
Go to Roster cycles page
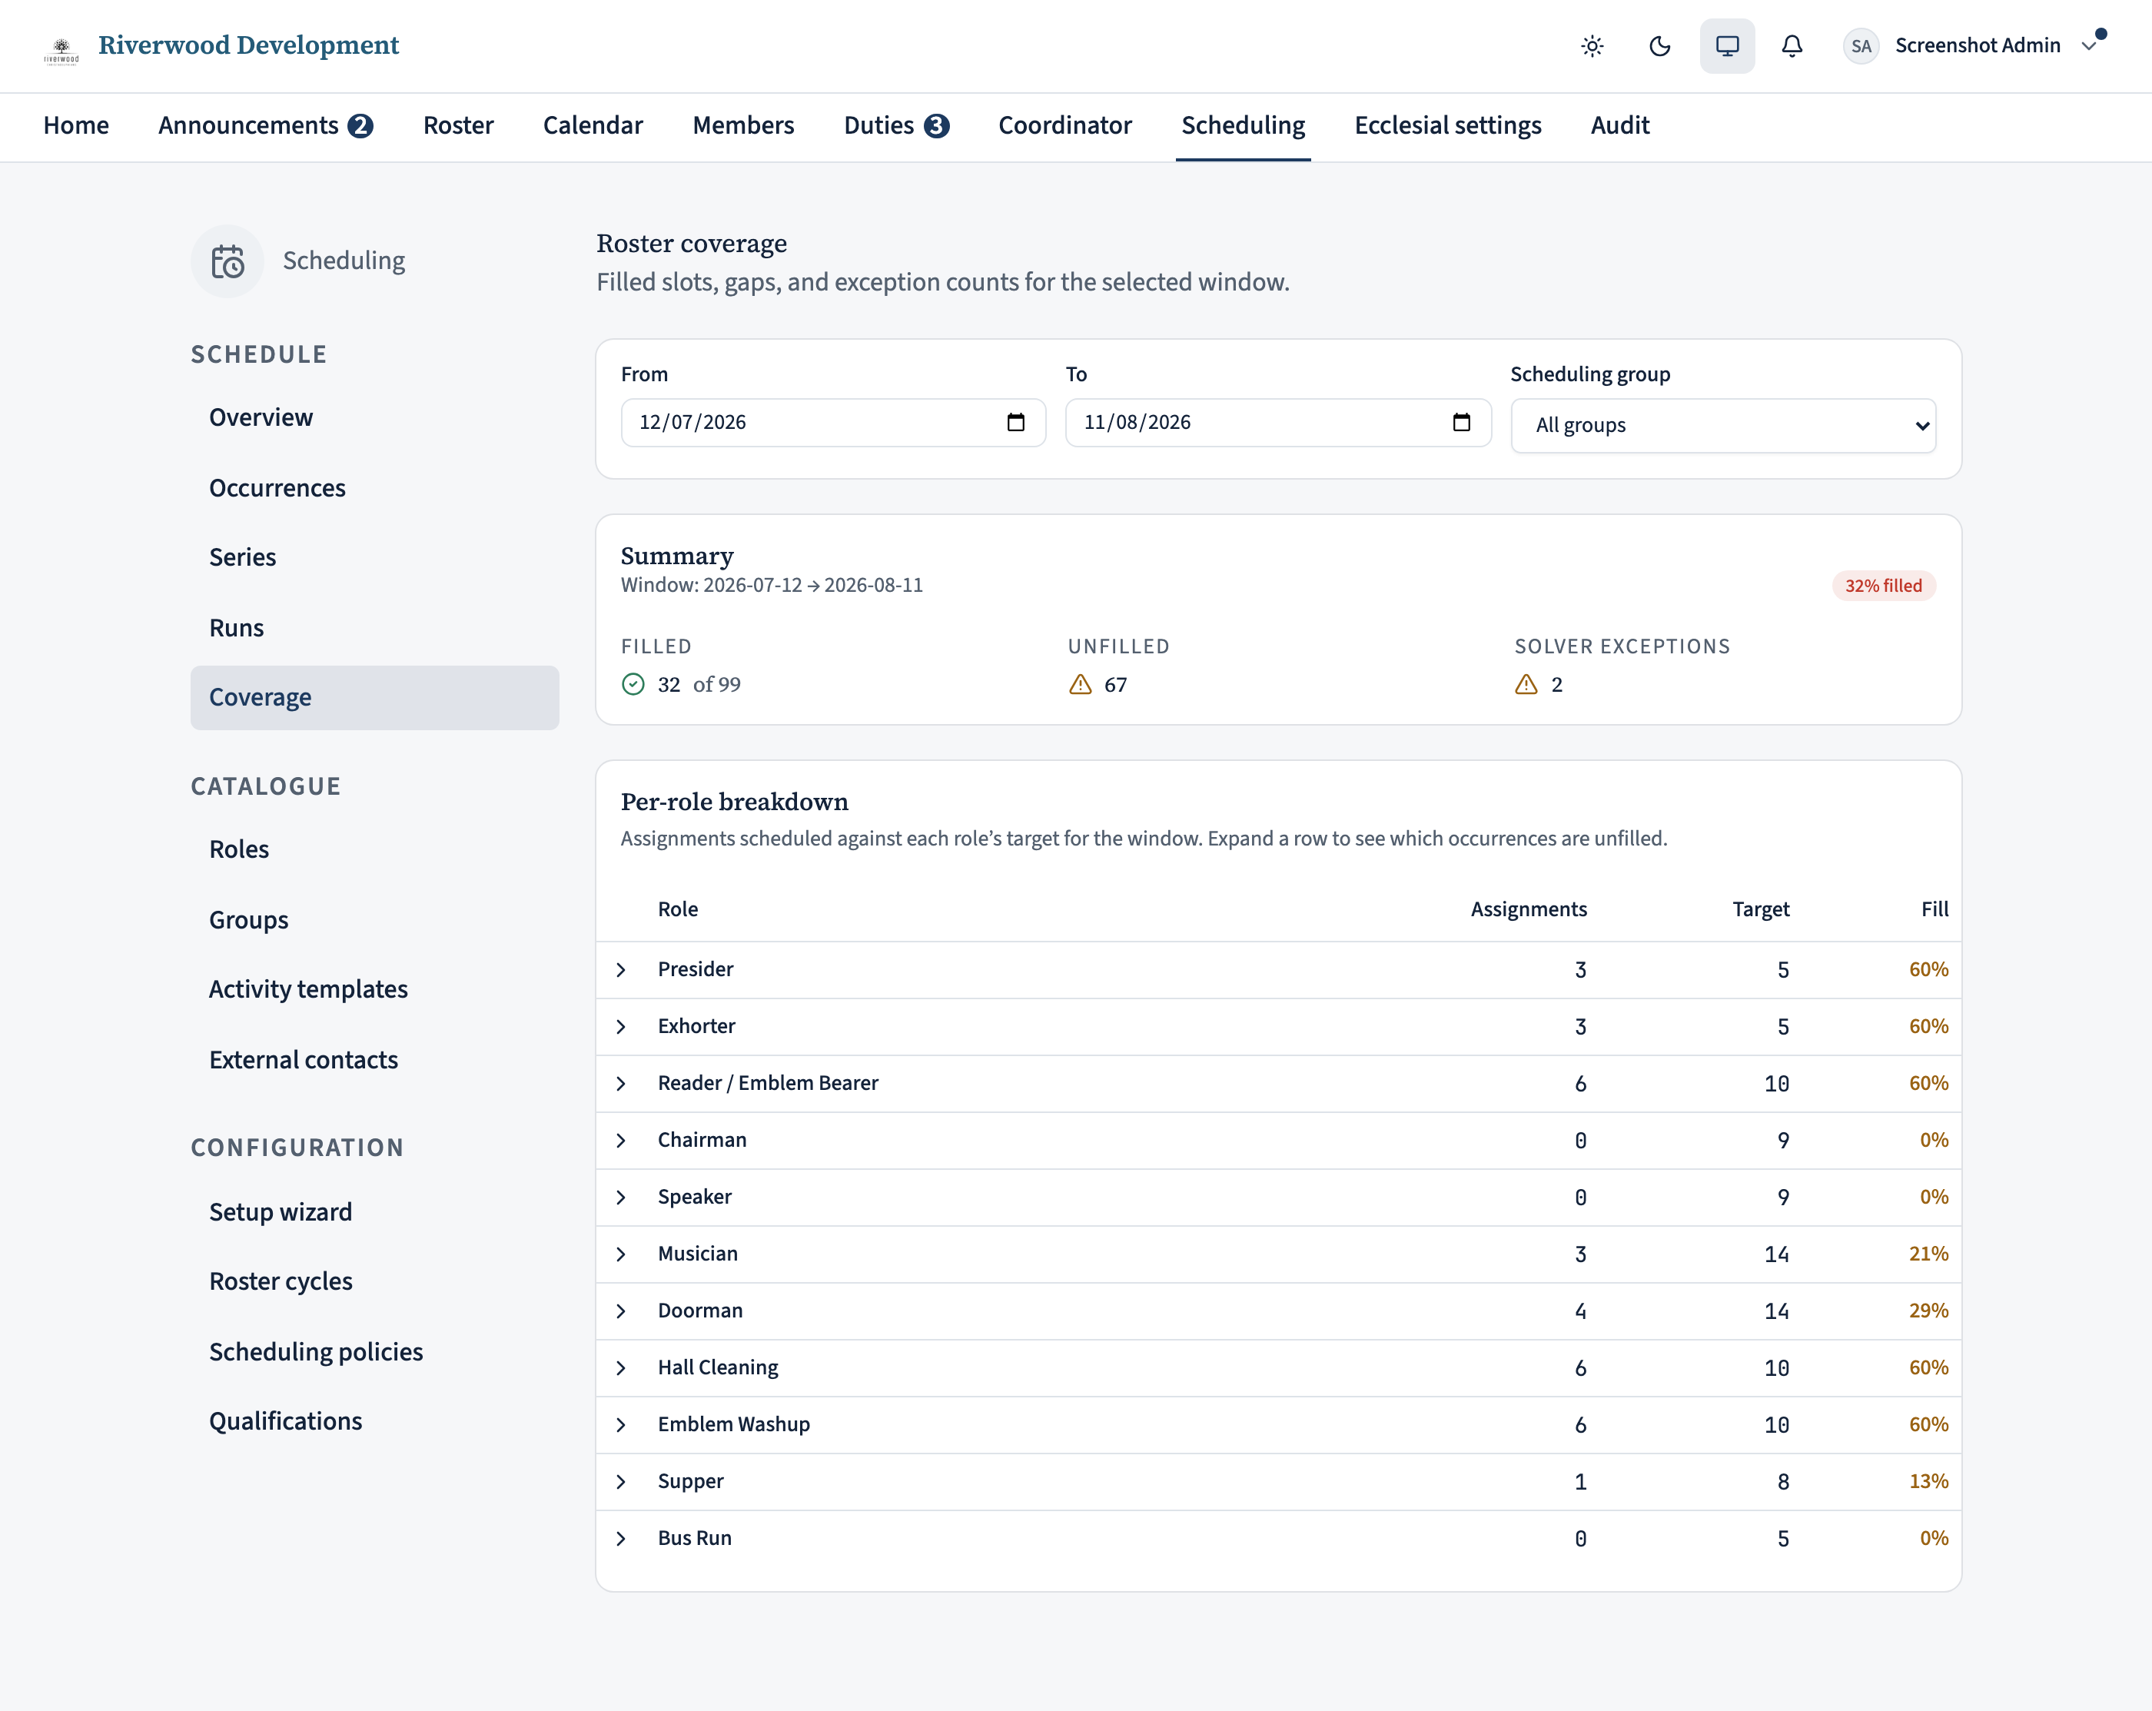tap(374, 1282)
